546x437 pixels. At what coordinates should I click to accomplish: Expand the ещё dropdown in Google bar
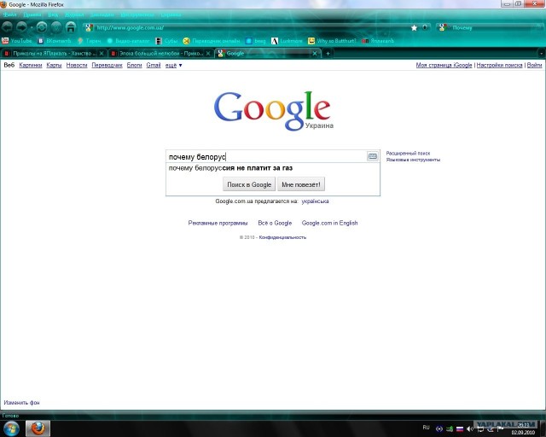point(173,65)
